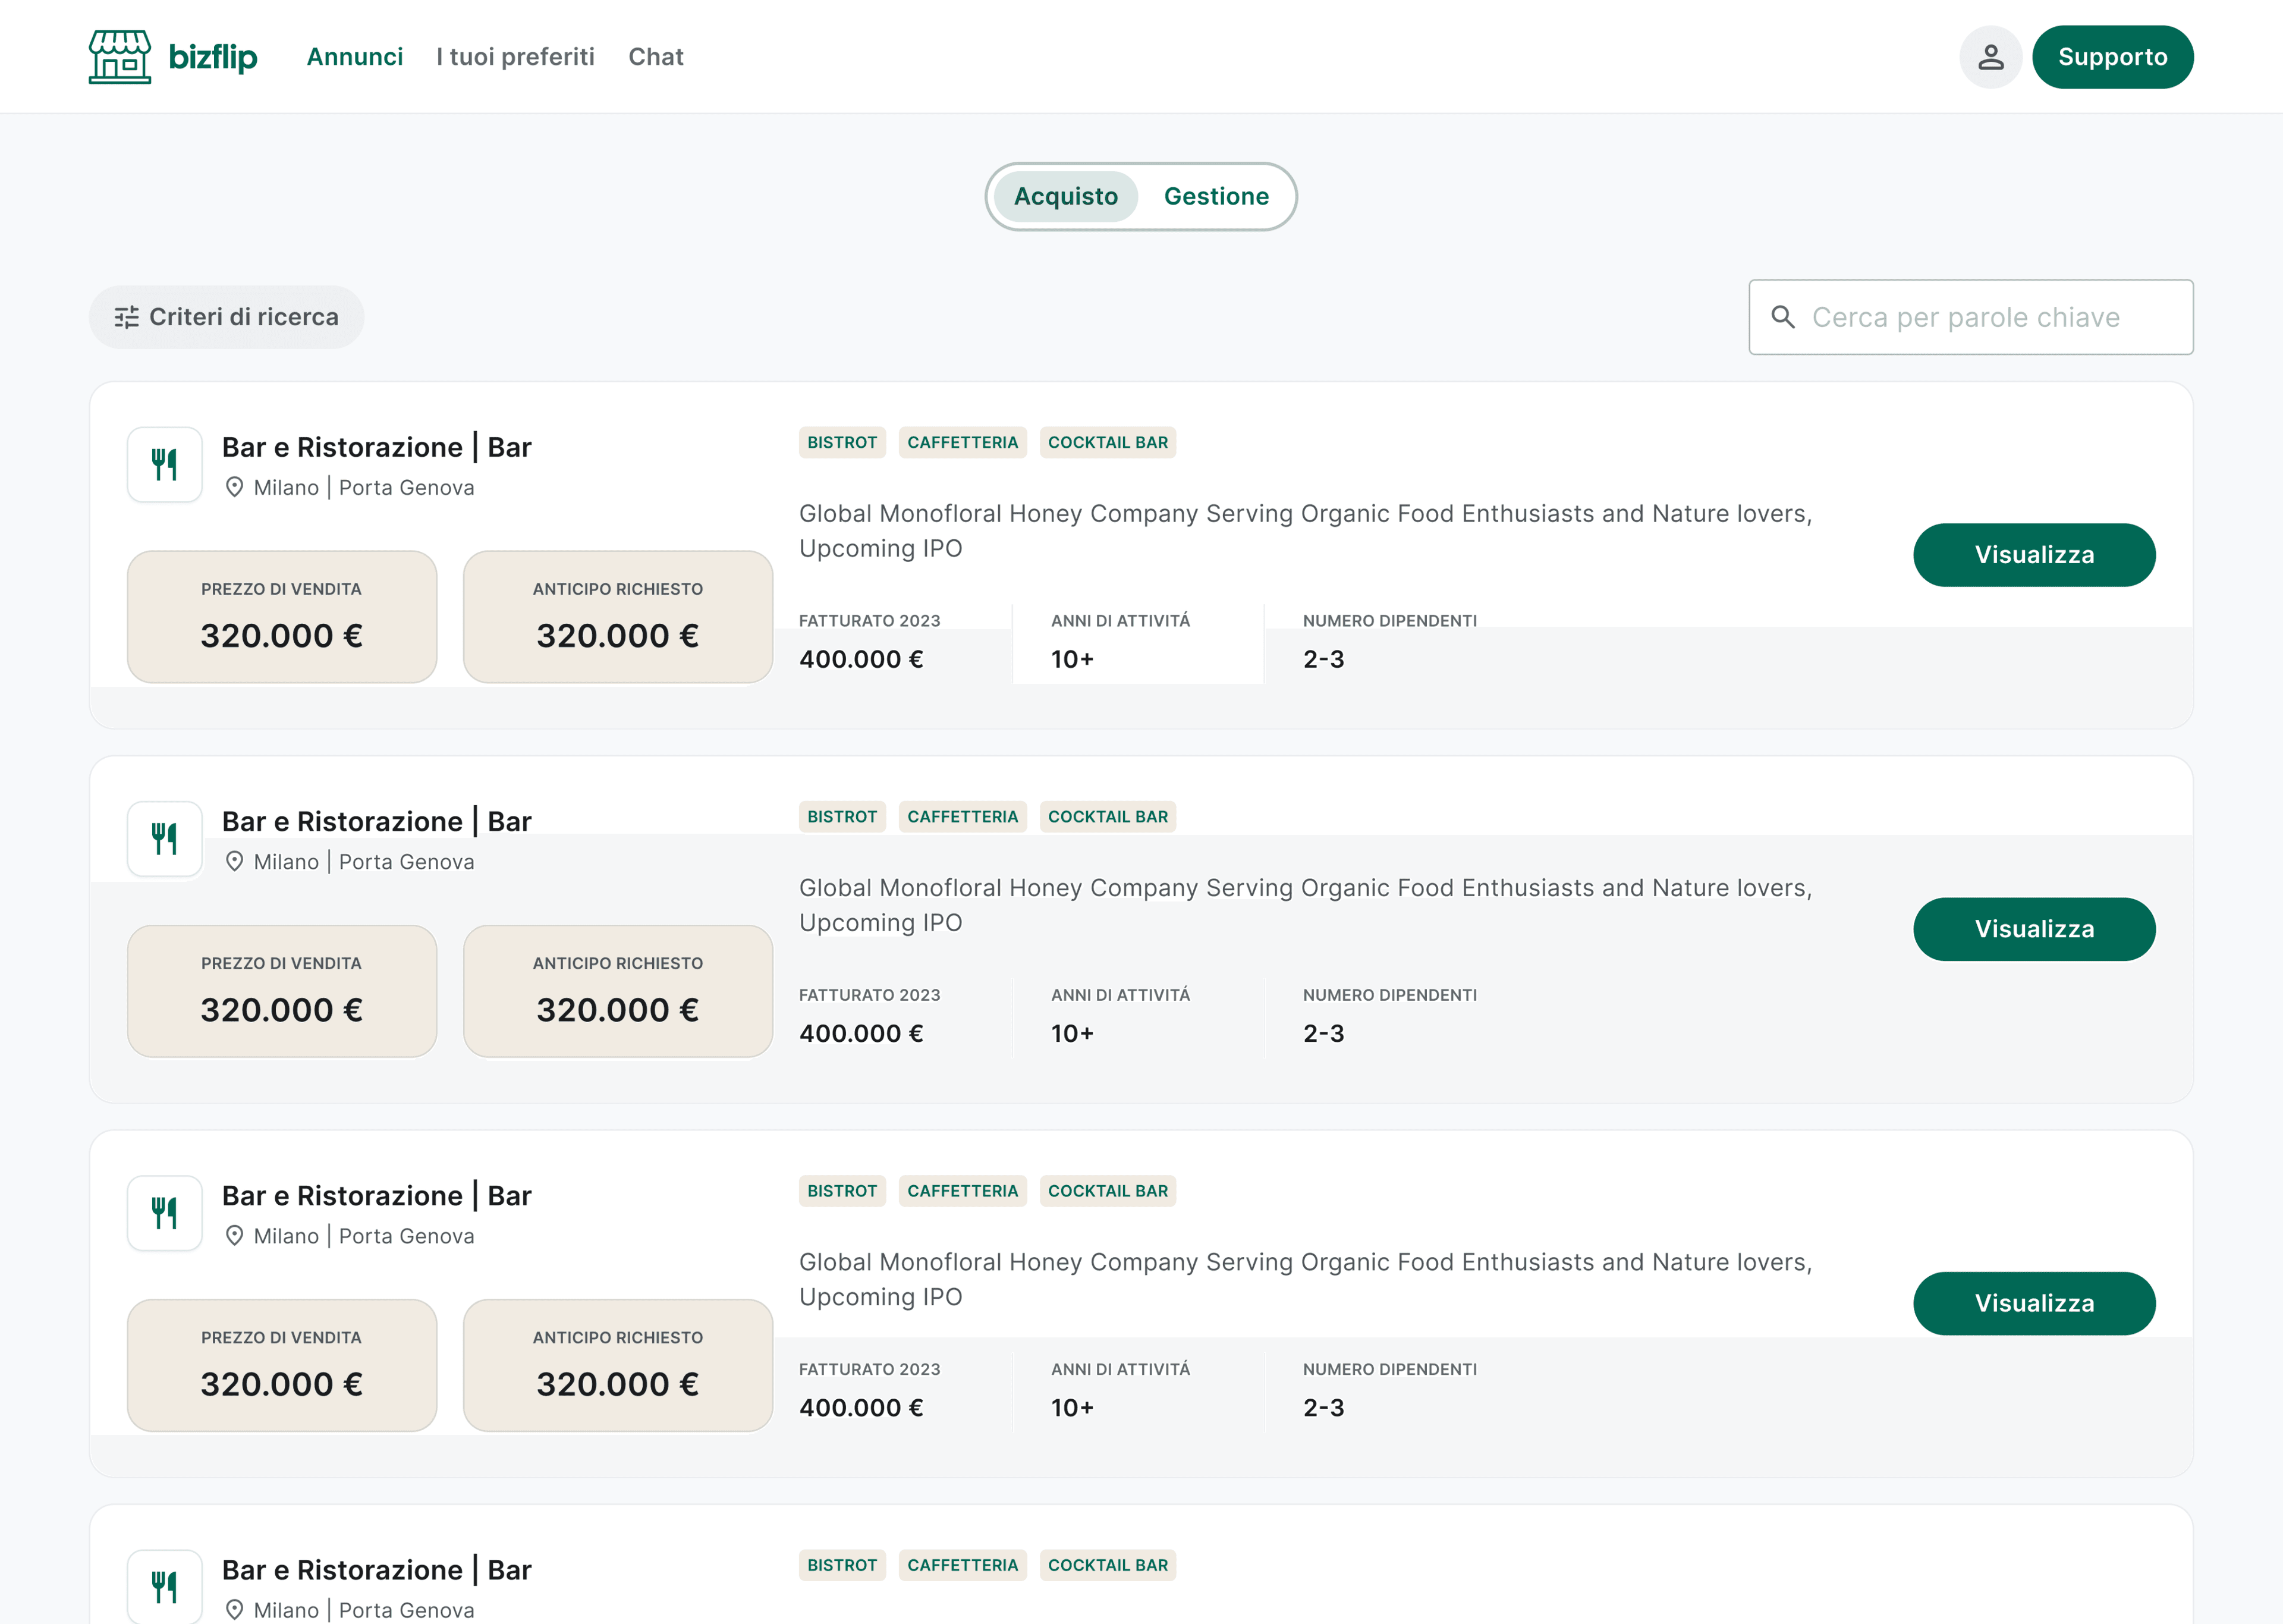Click the search magnifier icon
Viewport: 2283px width, 1624px height.
click(1782, 317)
